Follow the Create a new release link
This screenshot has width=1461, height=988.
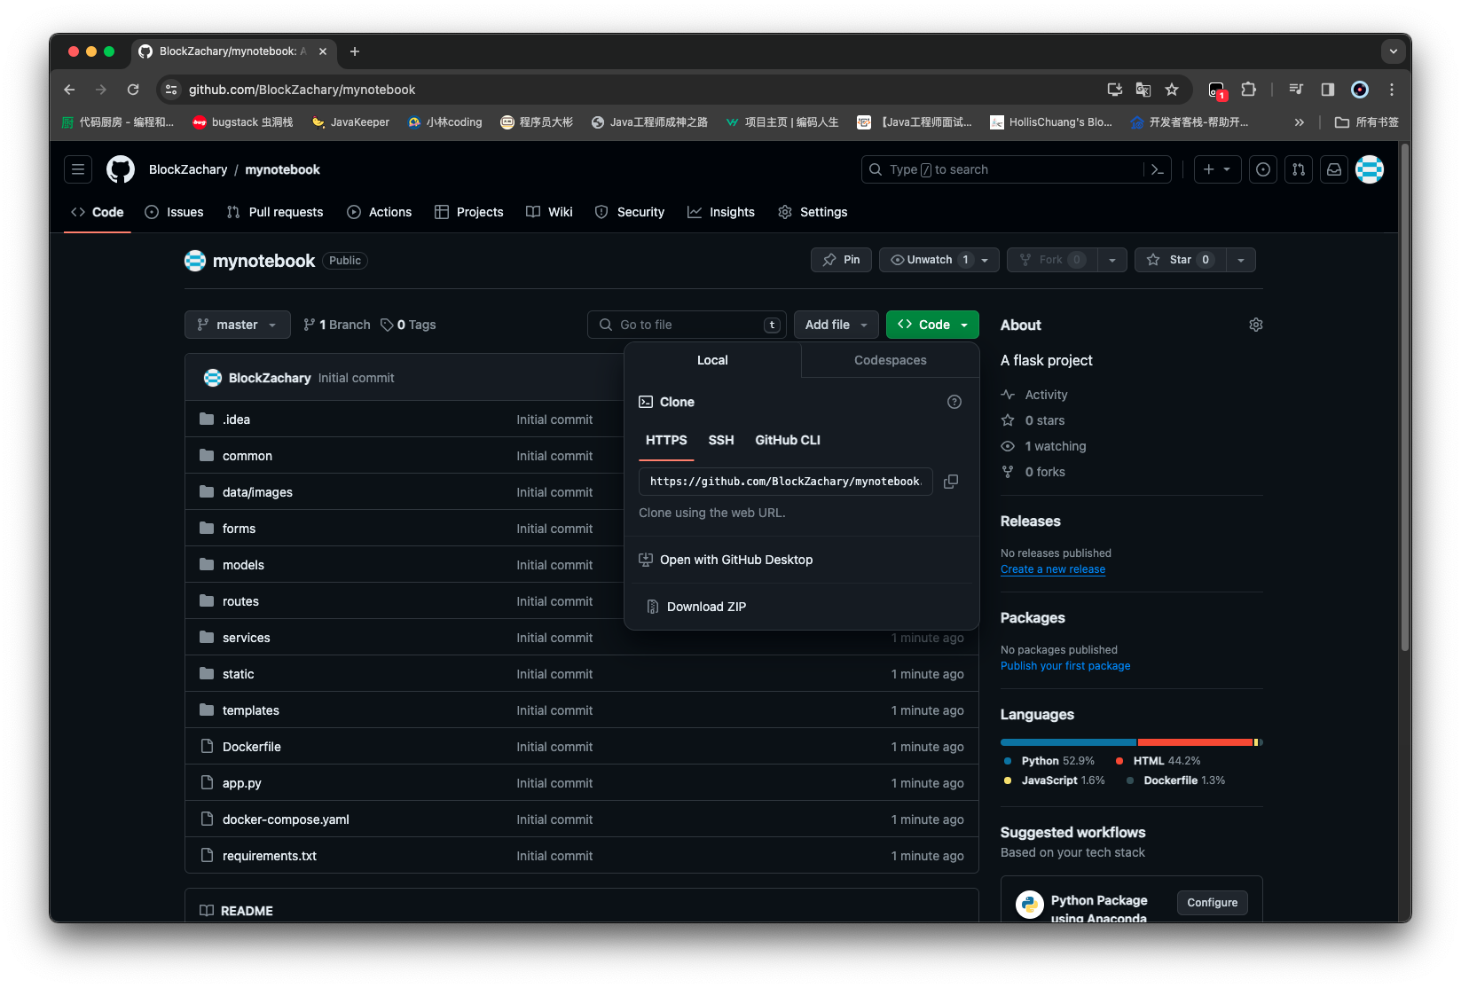pos(1053,569)
